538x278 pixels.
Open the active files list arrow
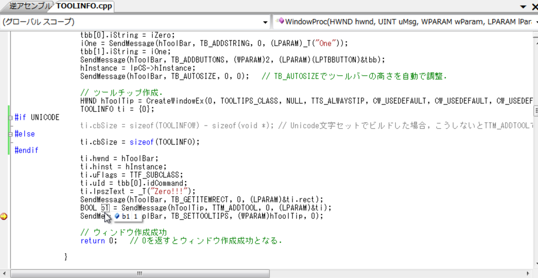(523, 7)
